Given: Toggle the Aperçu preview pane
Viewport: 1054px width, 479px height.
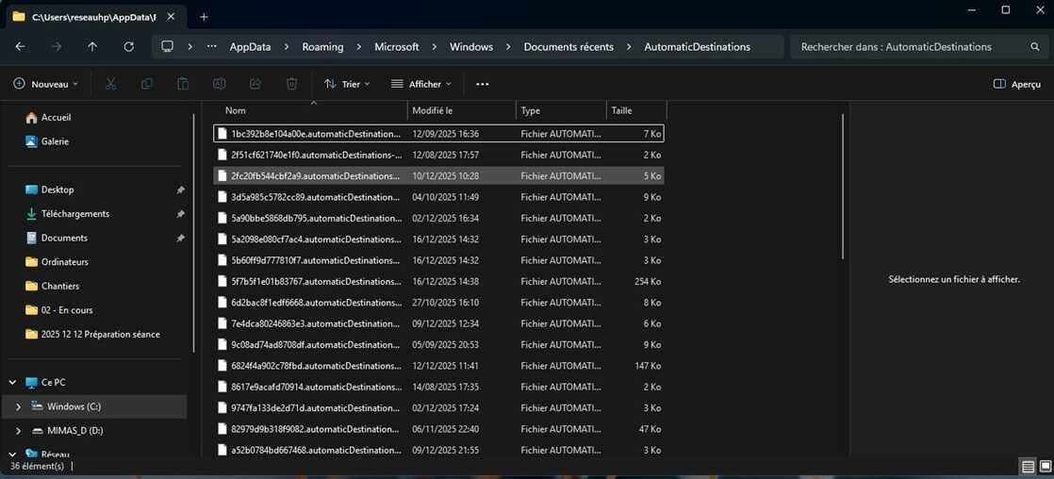Looking at the screenshot, I should [x=1017, y=84].
